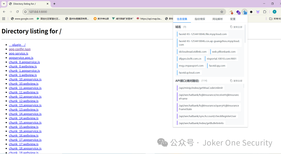
Task: Open the apps grid in bookmarks bar
Action: tap(4, 19)
